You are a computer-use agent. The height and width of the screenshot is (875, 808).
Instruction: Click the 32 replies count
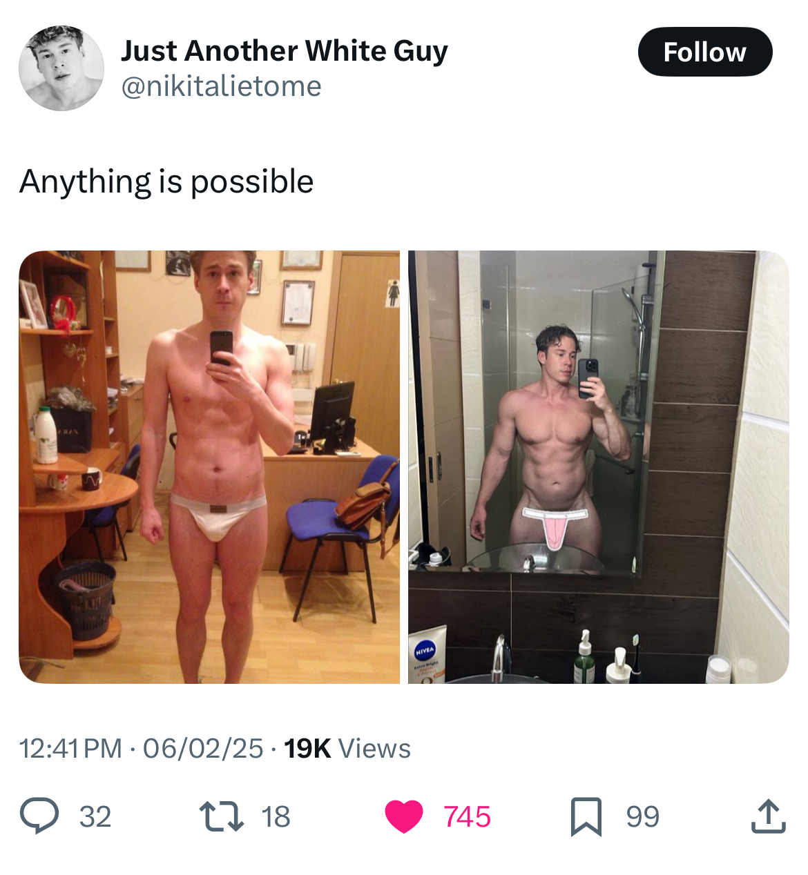(x=95, y=817)
